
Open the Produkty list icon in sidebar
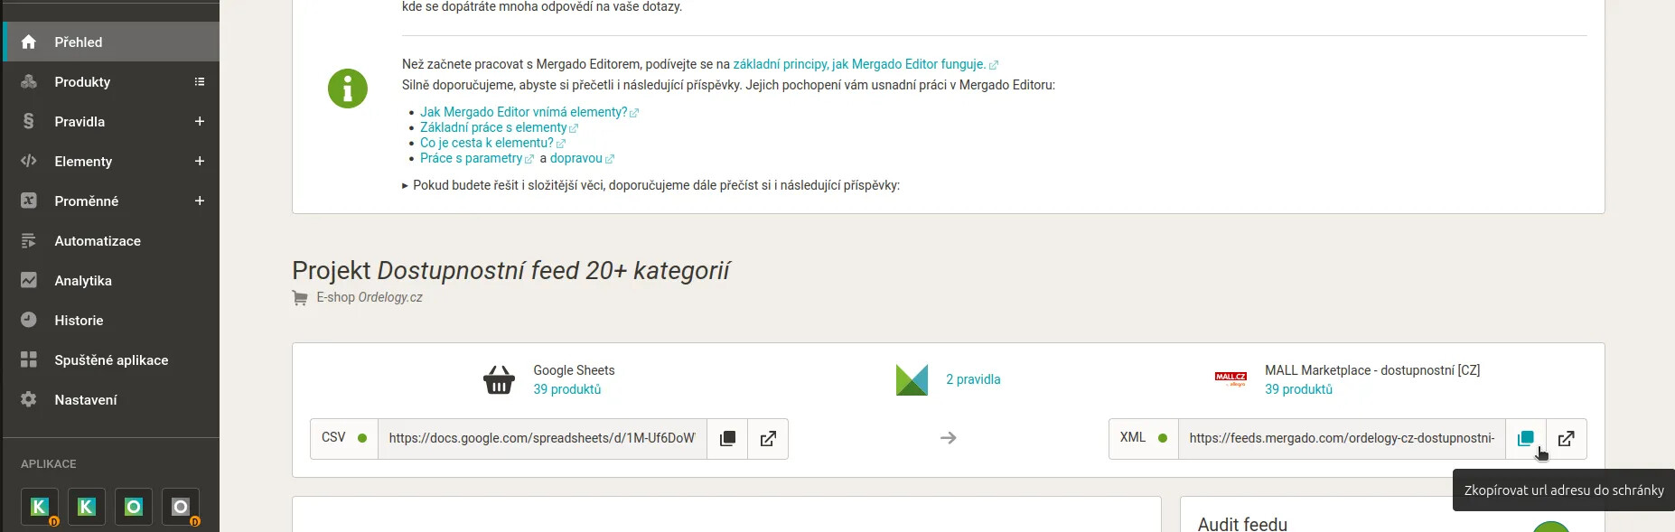pyautogui.click(x=200, y=82)
